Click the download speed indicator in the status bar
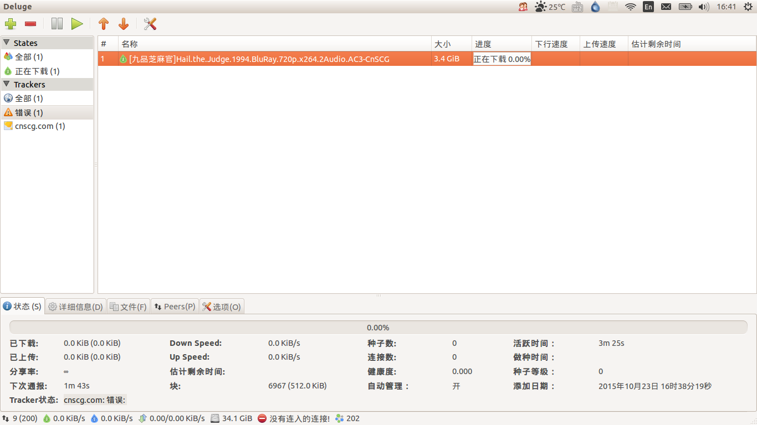The height and width of the screenshot is (425, 757). 64,418
